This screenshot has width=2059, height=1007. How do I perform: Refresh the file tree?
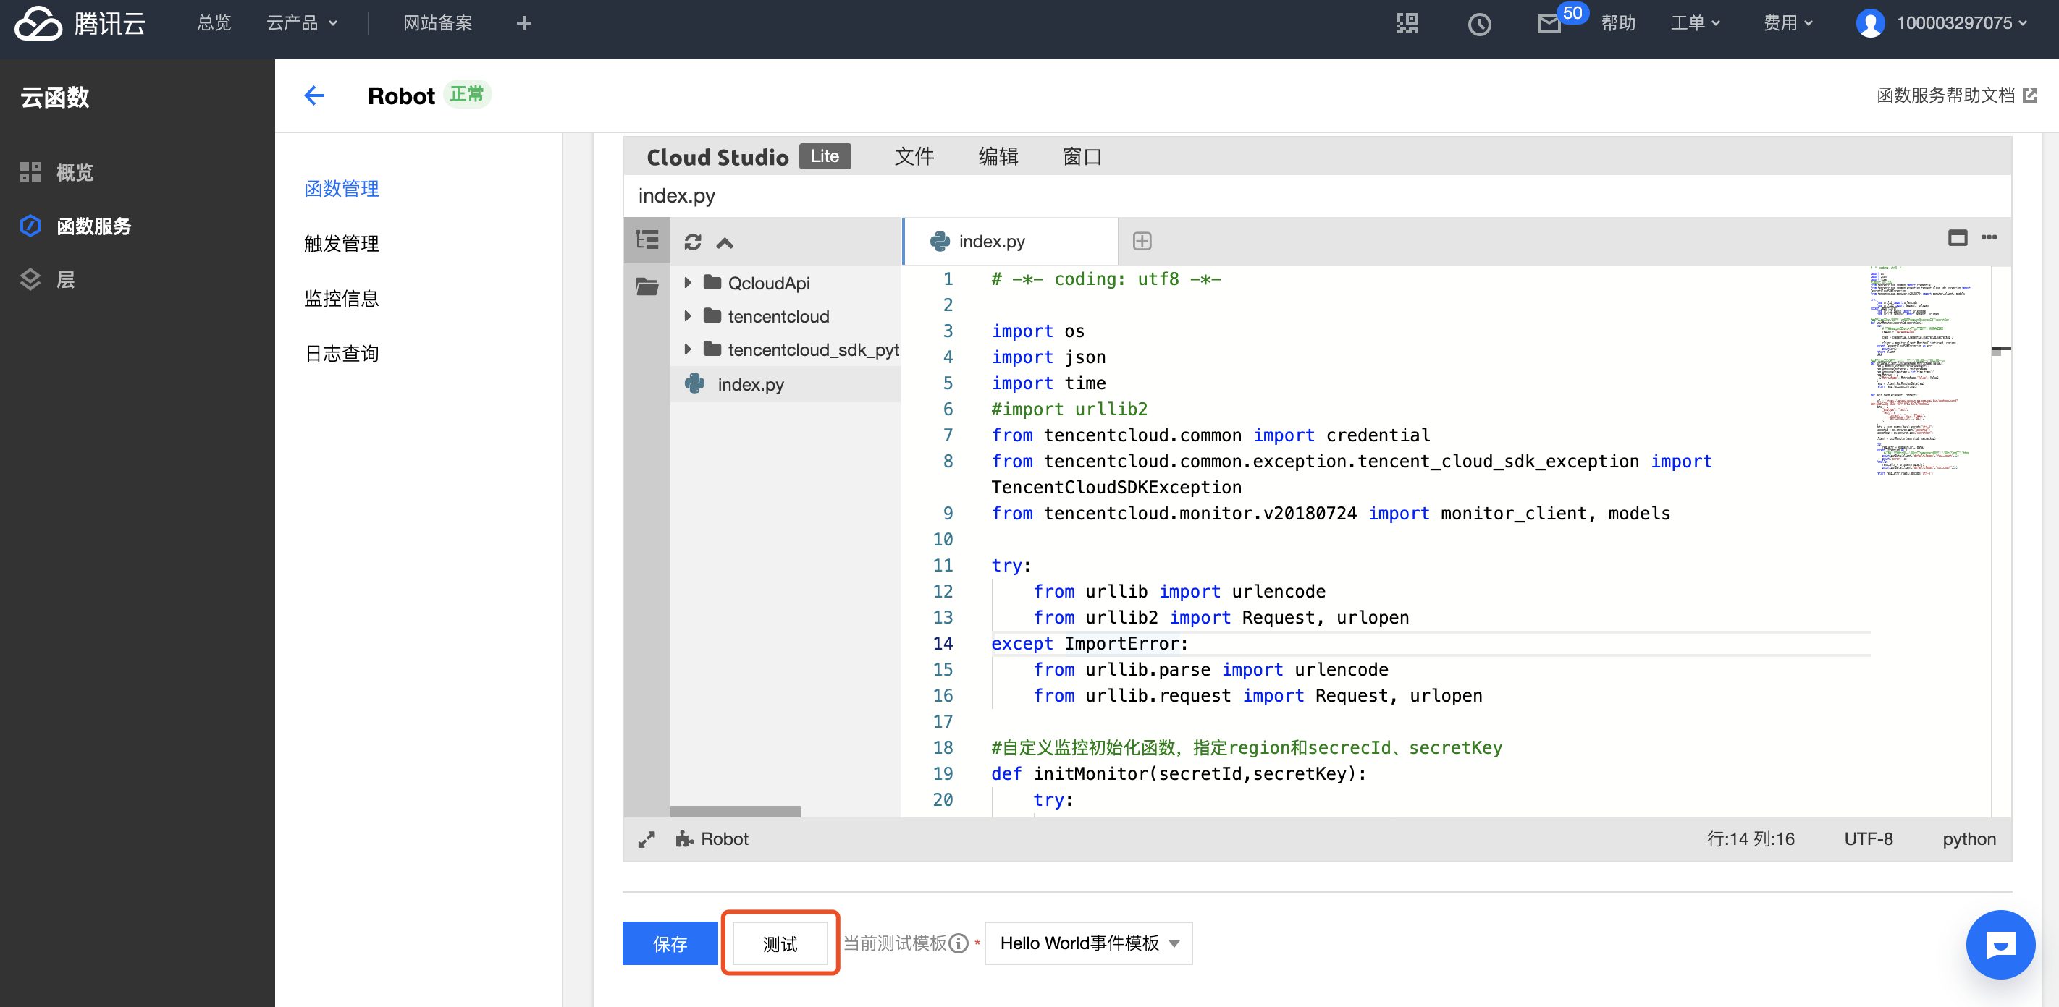coord(692,242)
